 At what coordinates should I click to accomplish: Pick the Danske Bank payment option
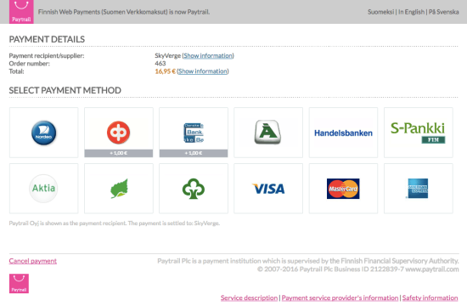point(194,133)
